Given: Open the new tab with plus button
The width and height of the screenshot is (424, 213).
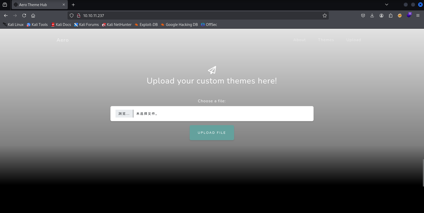Looking at the screenshot, I should [73, 5].
